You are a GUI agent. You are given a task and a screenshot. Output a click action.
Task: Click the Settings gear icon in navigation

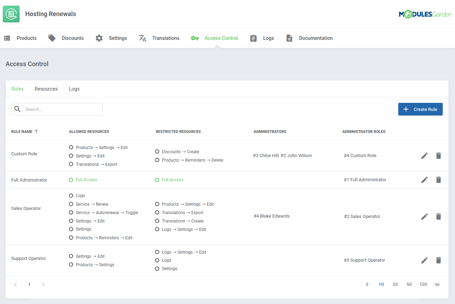tap(99, 38)
